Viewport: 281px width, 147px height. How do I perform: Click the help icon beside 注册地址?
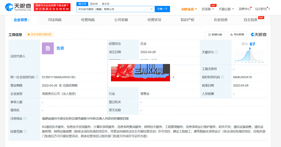25,118
